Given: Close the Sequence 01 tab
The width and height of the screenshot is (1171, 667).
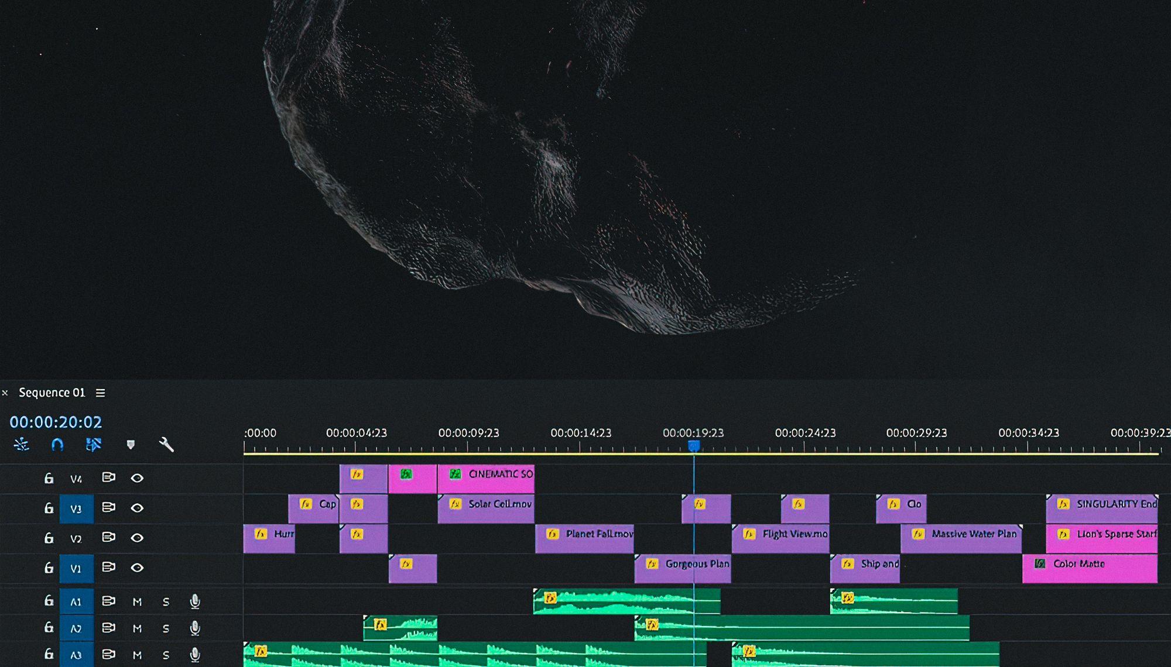Looking at the screenshot, I should click(x=5, y=393).
